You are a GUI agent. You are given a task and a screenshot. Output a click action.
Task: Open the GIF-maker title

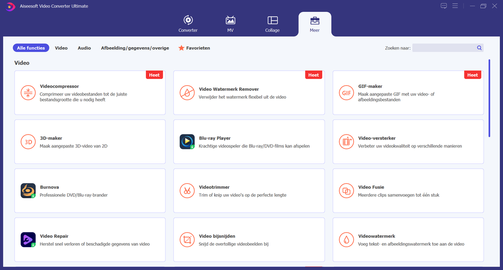pyautogui.click(x=370, y=86)
